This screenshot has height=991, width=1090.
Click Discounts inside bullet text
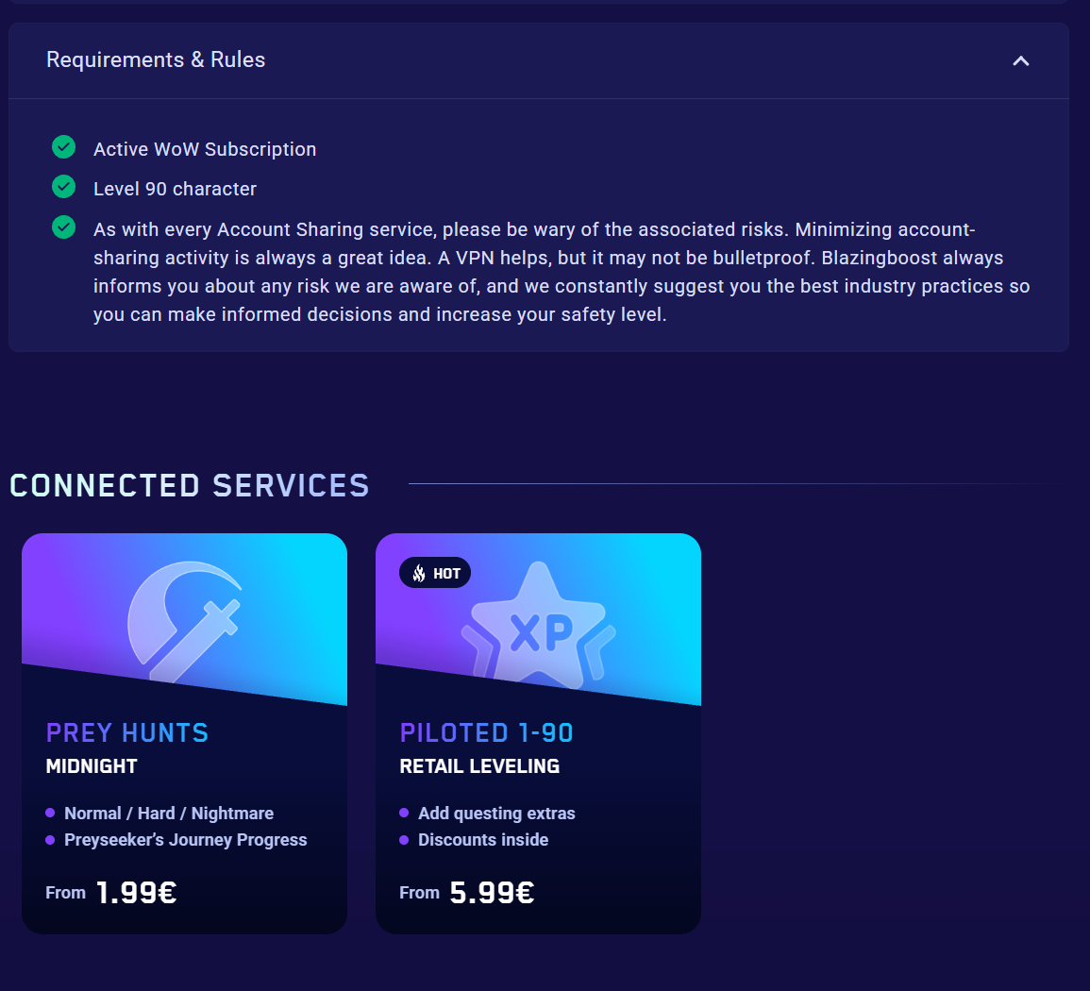(483, 839)
